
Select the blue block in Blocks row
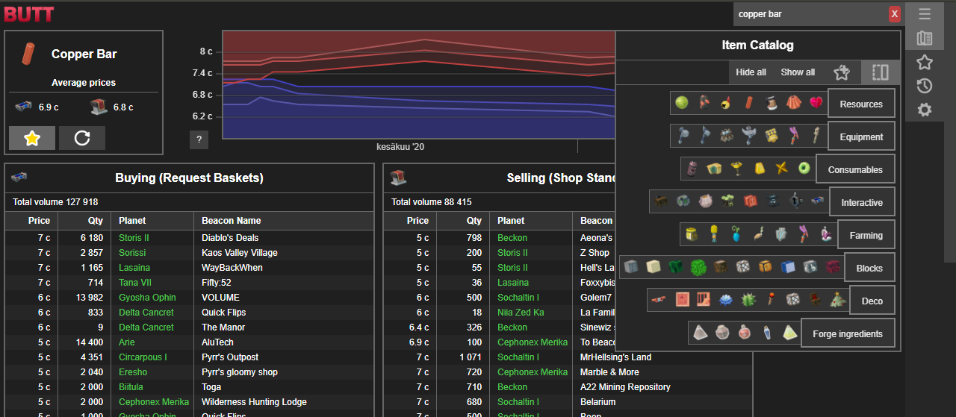(788, 266)
